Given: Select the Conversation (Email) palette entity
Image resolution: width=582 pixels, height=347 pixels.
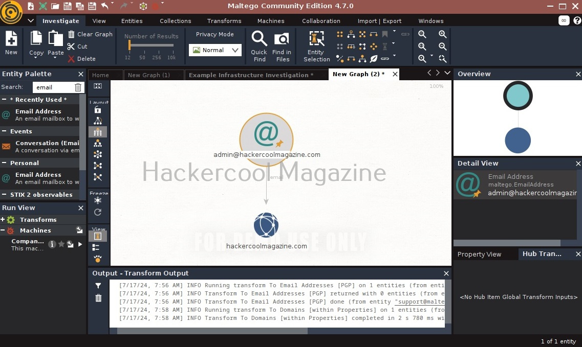Looking at the screenshot, I should click(40, 147).
